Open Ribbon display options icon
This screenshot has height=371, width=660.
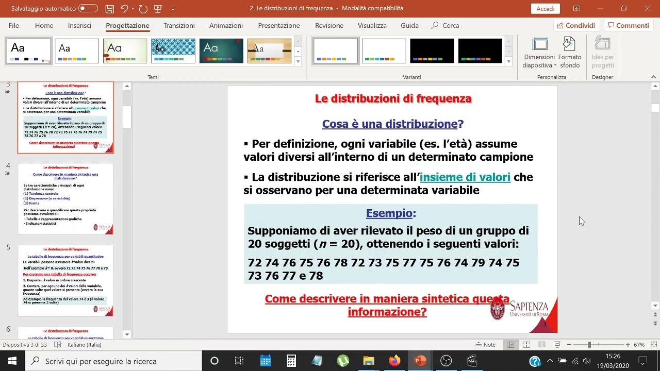576,9
